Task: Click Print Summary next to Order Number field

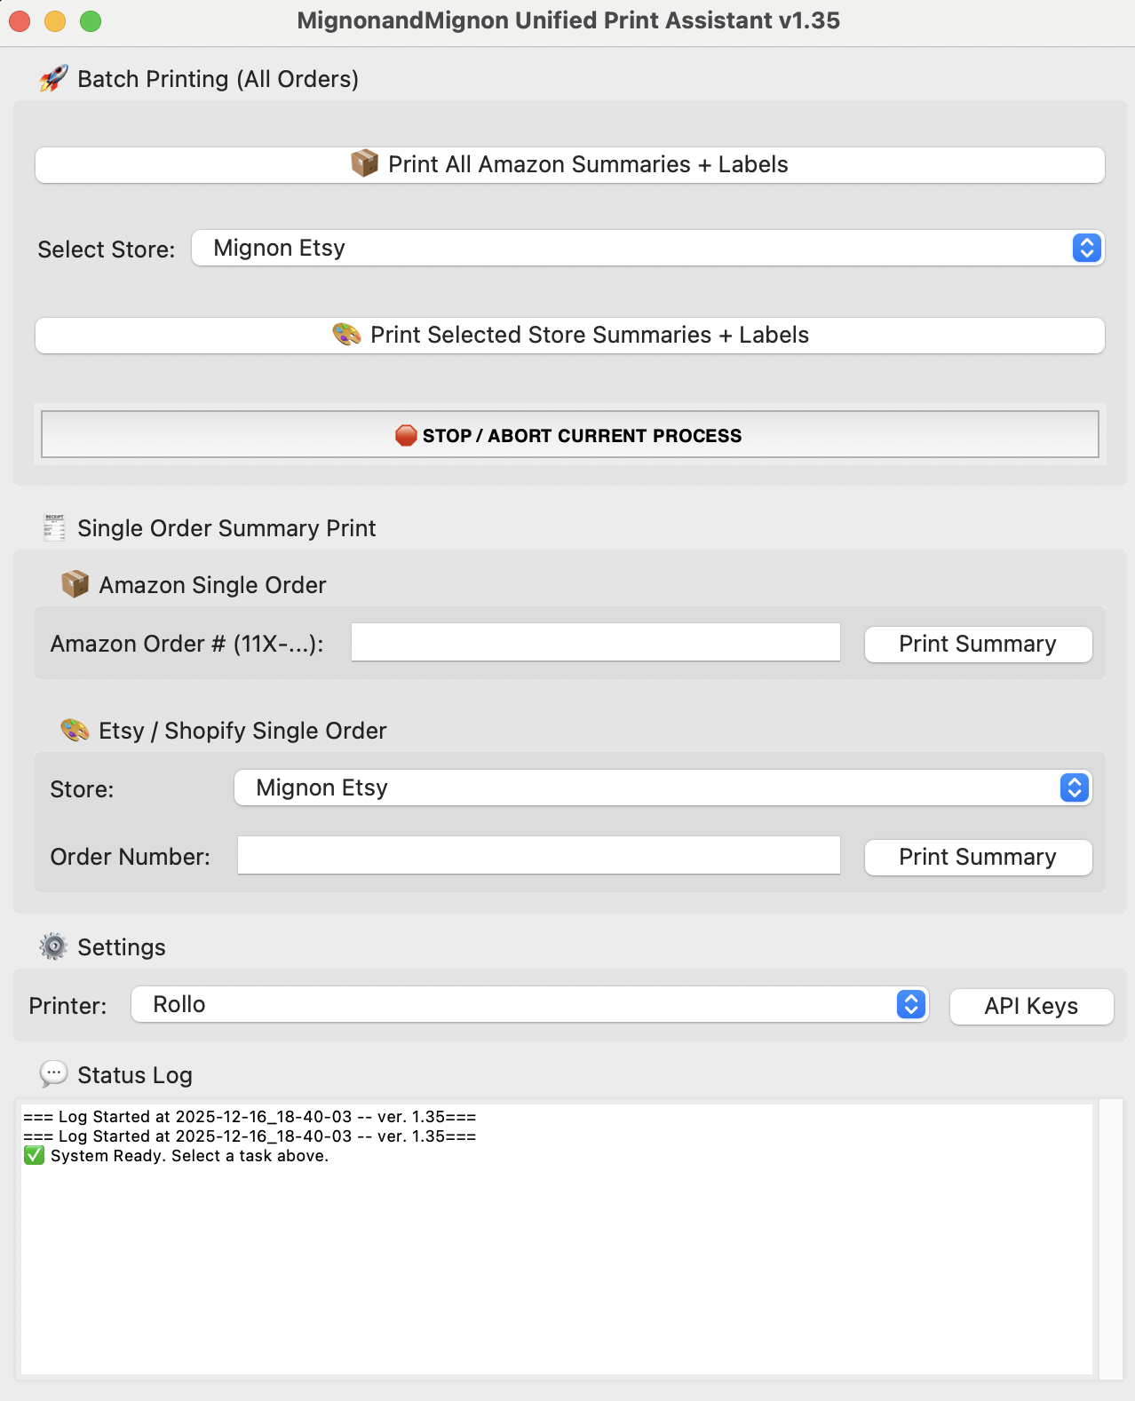Action: pos(978,858)
